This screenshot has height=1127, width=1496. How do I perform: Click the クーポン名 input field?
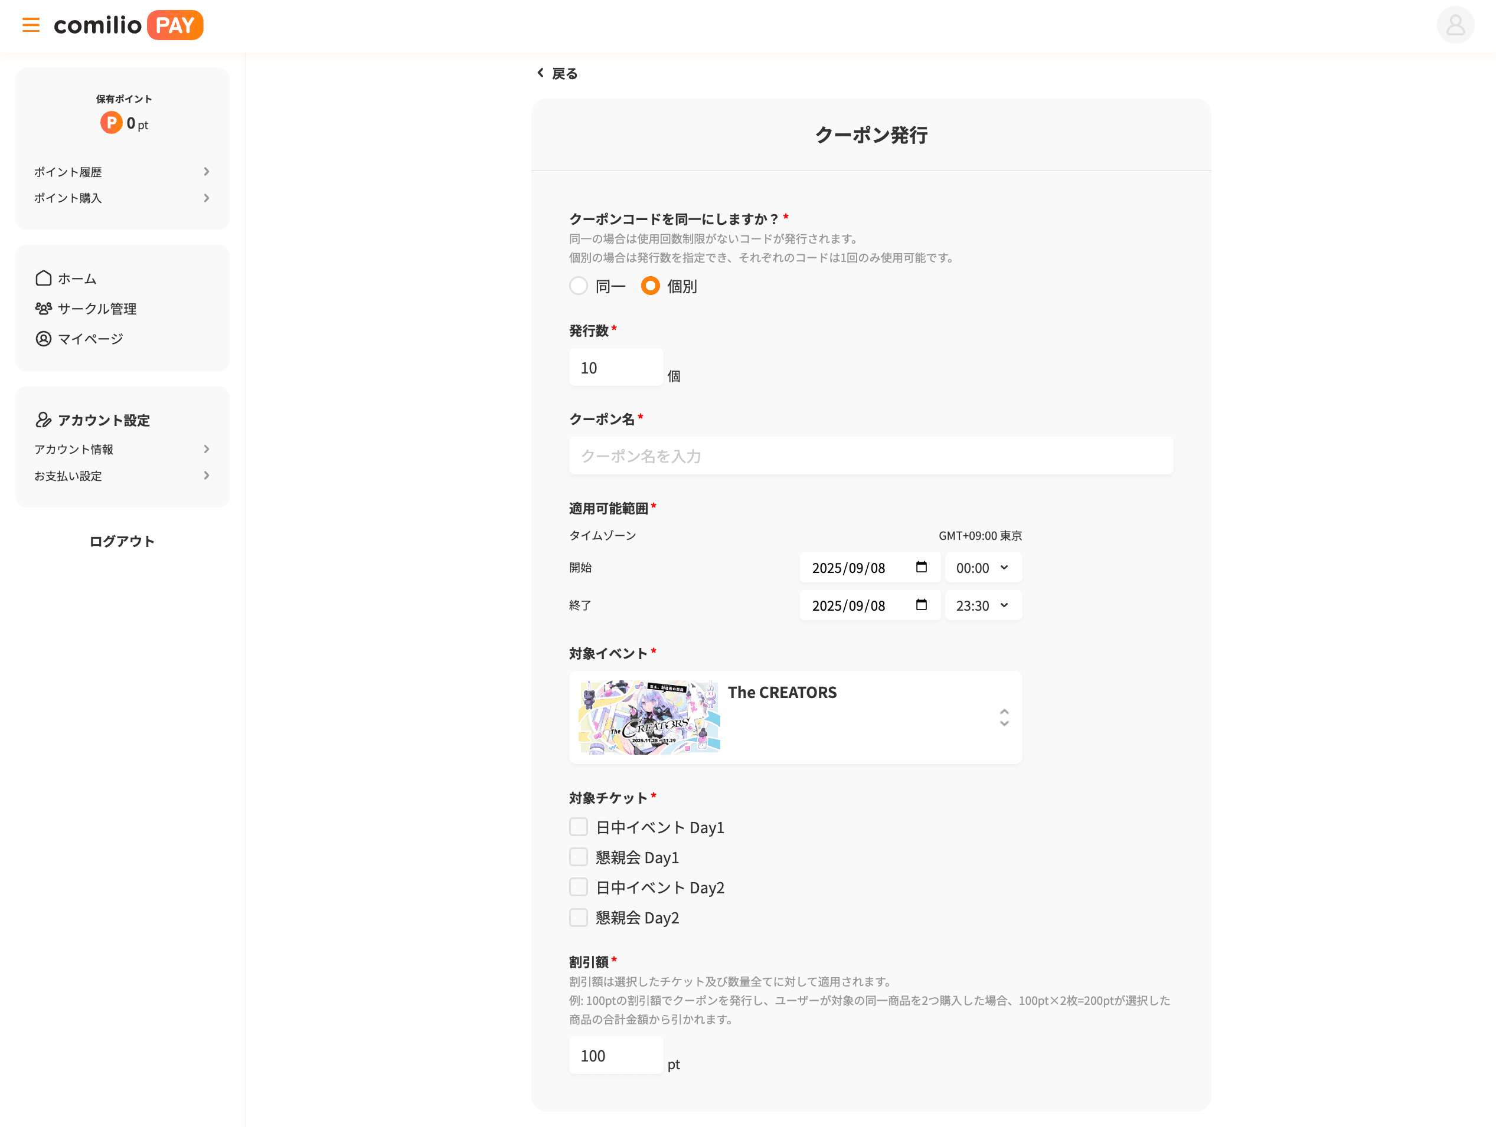[x=871, y=456]
